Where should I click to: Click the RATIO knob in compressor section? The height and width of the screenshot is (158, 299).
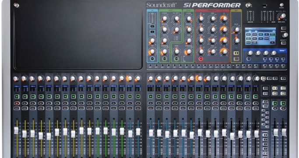coord(177,52)
